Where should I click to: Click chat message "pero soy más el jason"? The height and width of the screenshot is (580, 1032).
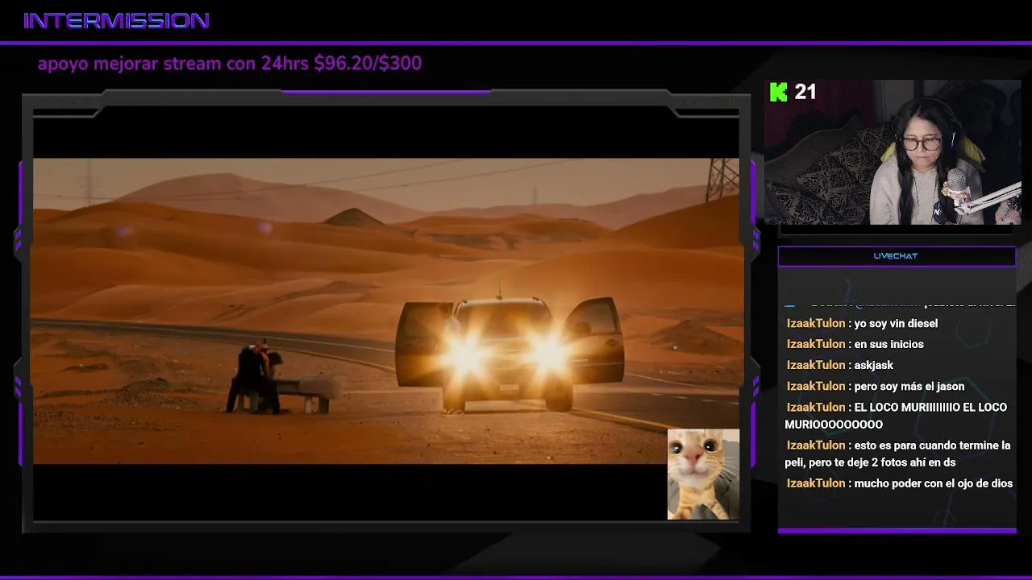click(x=909, y=386)
